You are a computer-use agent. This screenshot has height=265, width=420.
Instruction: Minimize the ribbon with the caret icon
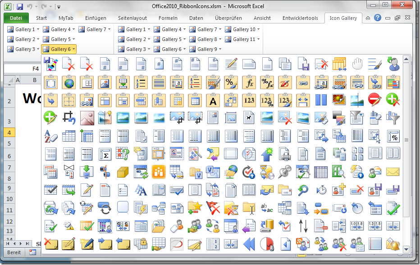click(x=368, y=18)
